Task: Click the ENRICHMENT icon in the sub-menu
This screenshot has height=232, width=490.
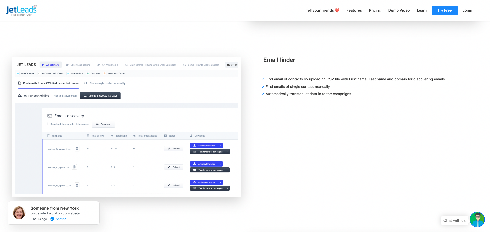Action: (18, 73)
